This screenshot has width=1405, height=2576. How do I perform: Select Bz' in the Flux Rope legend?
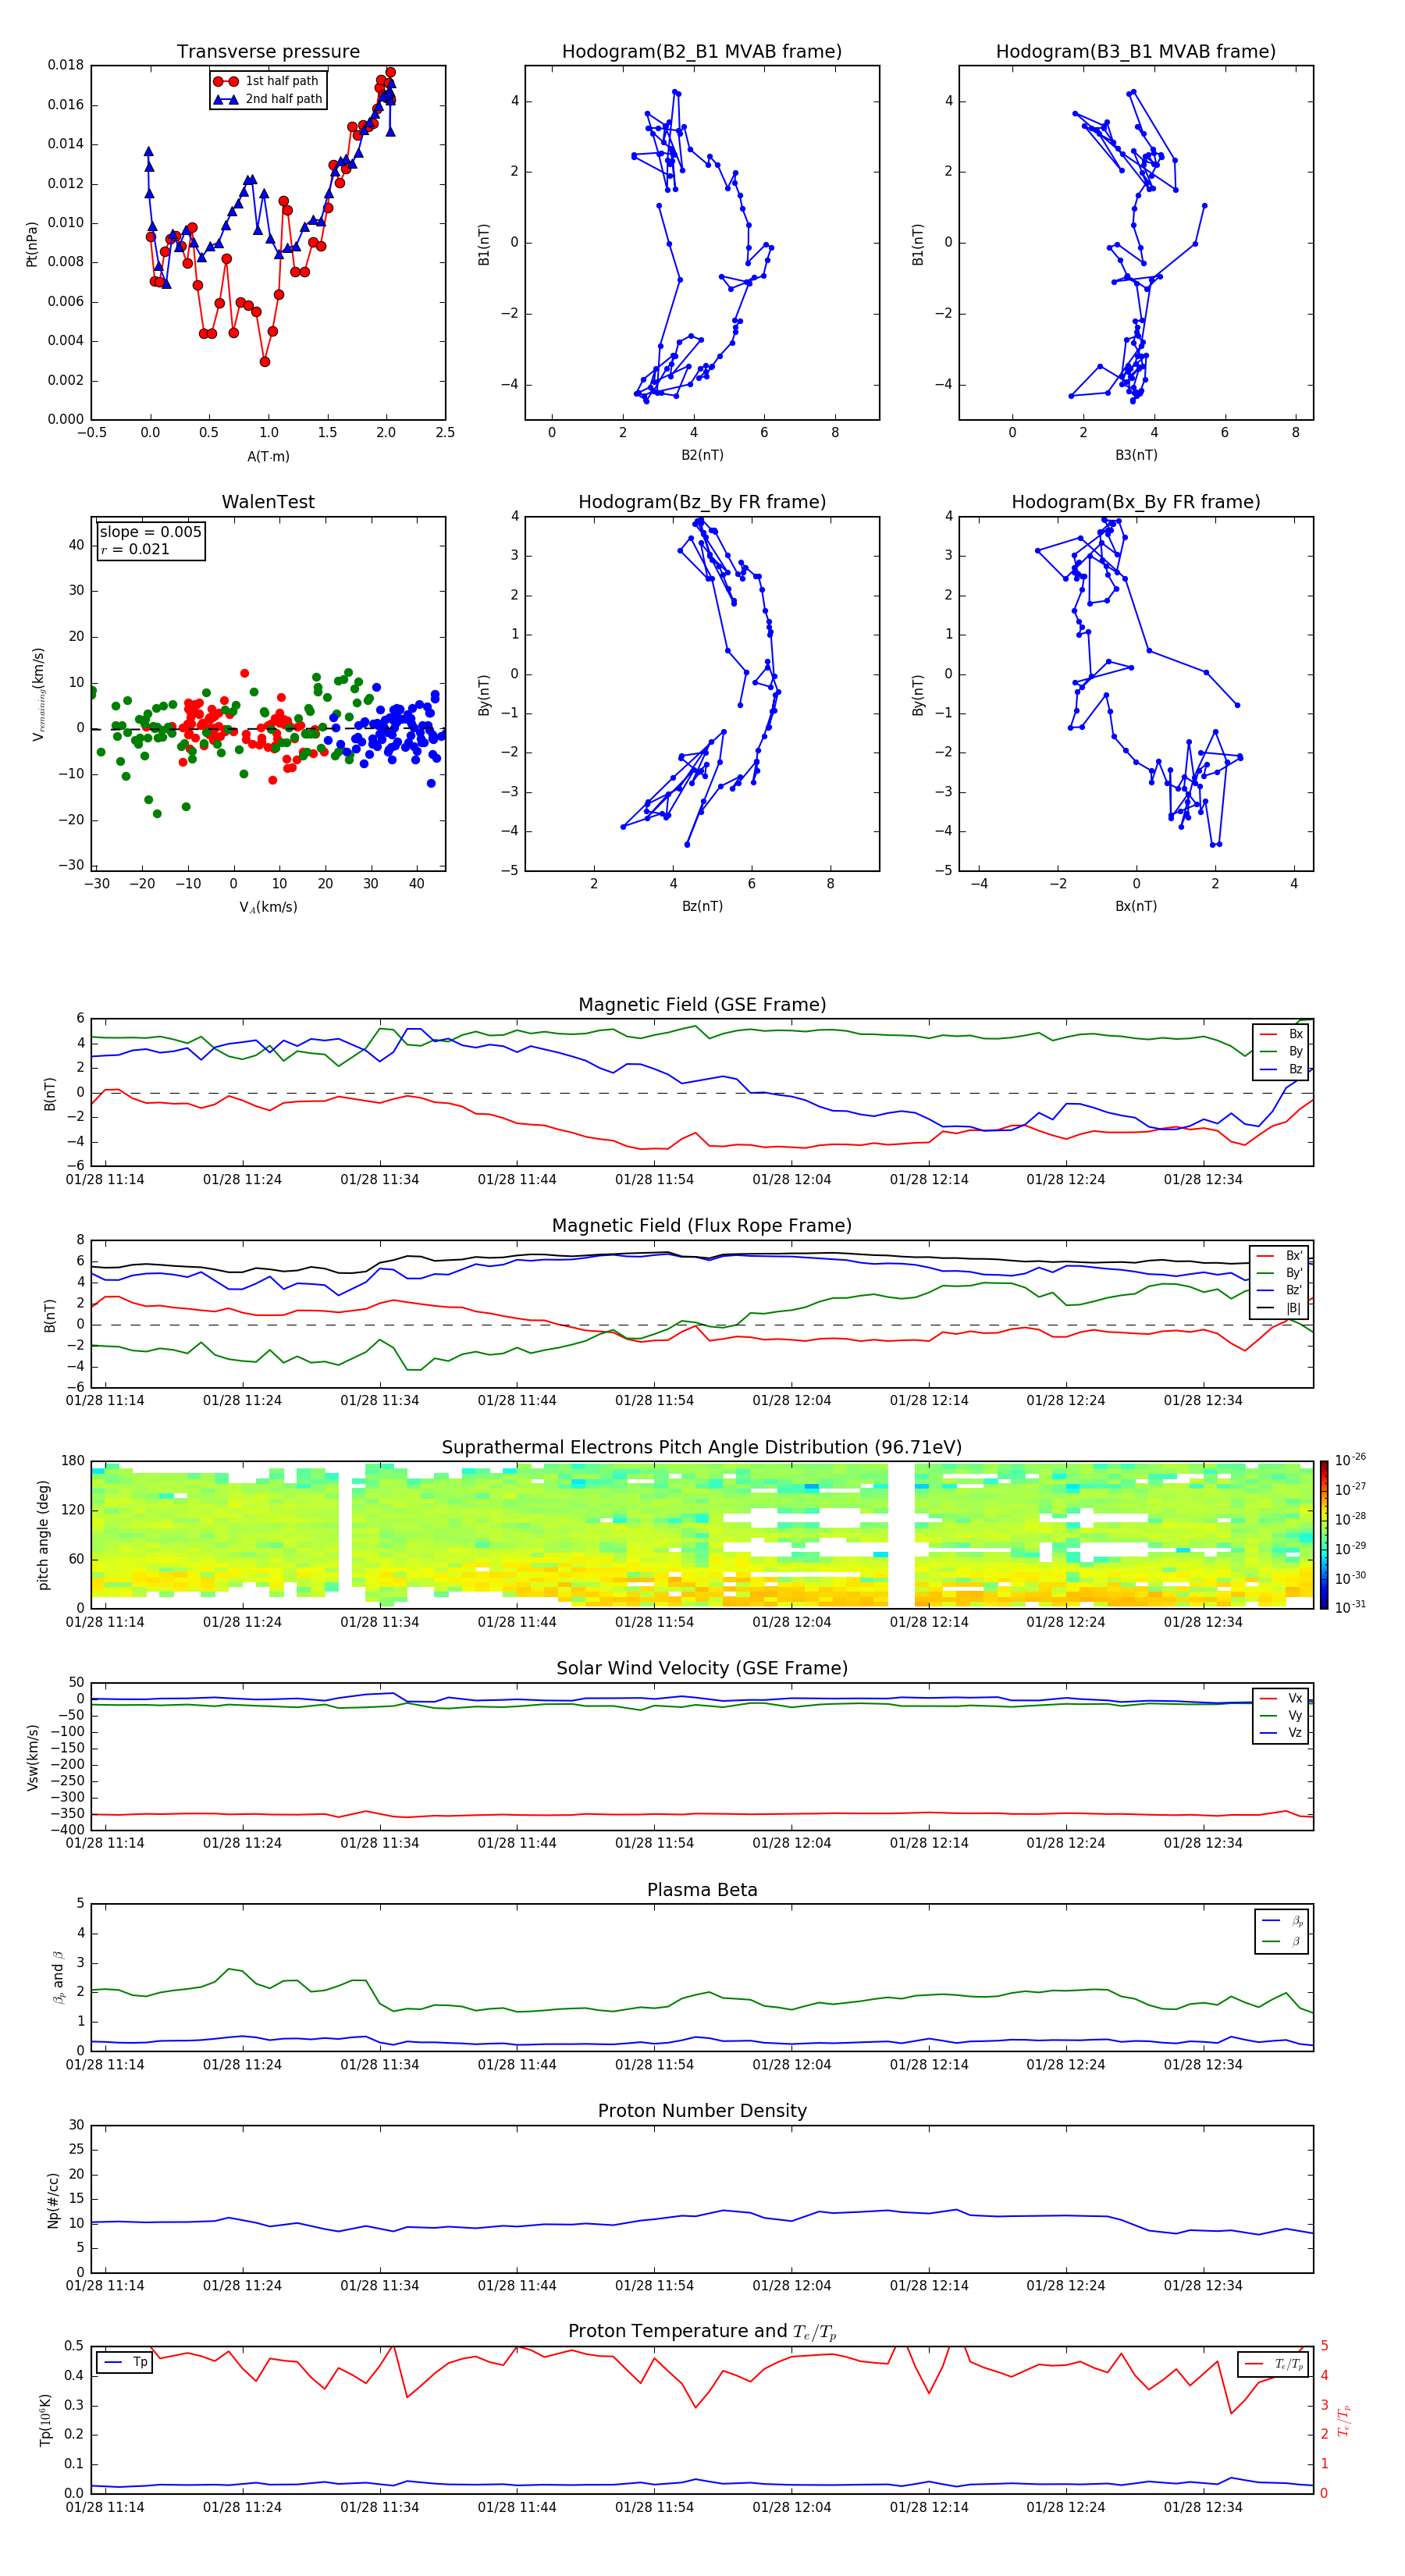[1280, 1290]
